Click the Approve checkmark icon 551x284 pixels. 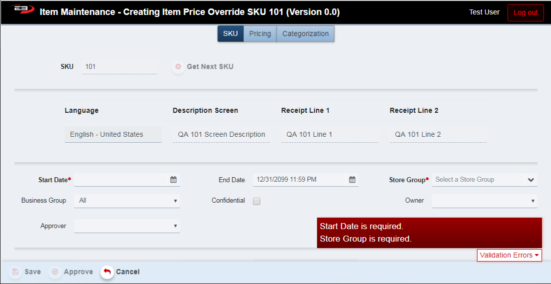click(55, 272)
